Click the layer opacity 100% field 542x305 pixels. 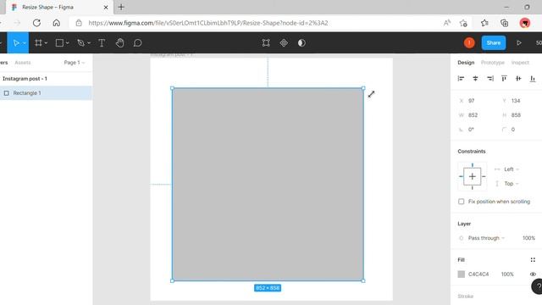pyautogui.click(x=528, y=238)
